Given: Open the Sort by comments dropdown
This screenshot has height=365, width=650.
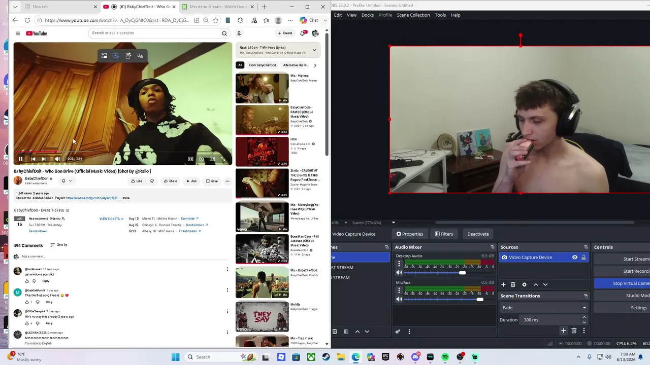Looking at the screenshot, I should 59,245.
